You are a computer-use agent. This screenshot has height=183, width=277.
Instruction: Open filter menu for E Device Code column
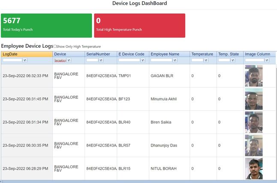(x=142, y=60)
